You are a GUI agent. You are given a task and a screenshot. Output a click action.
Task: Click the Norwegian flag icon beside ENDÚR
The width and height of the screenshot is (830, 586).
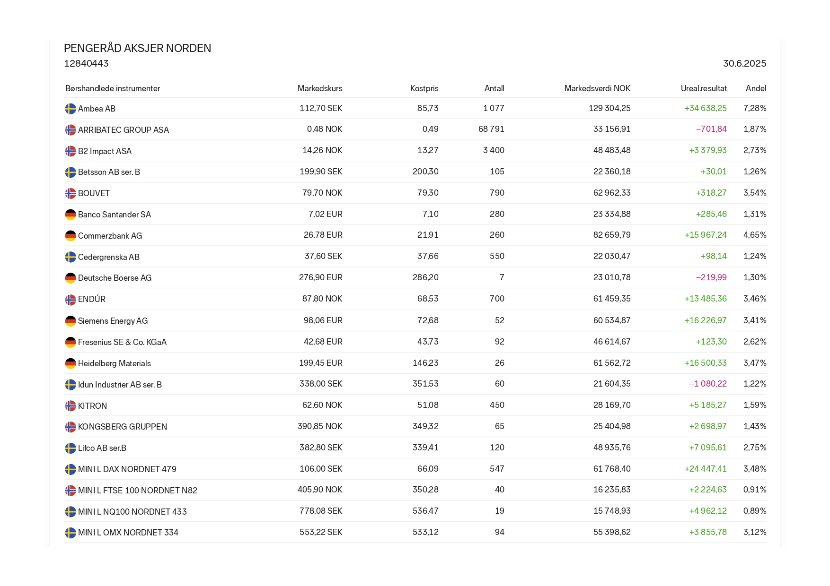[x=71, y=300]
